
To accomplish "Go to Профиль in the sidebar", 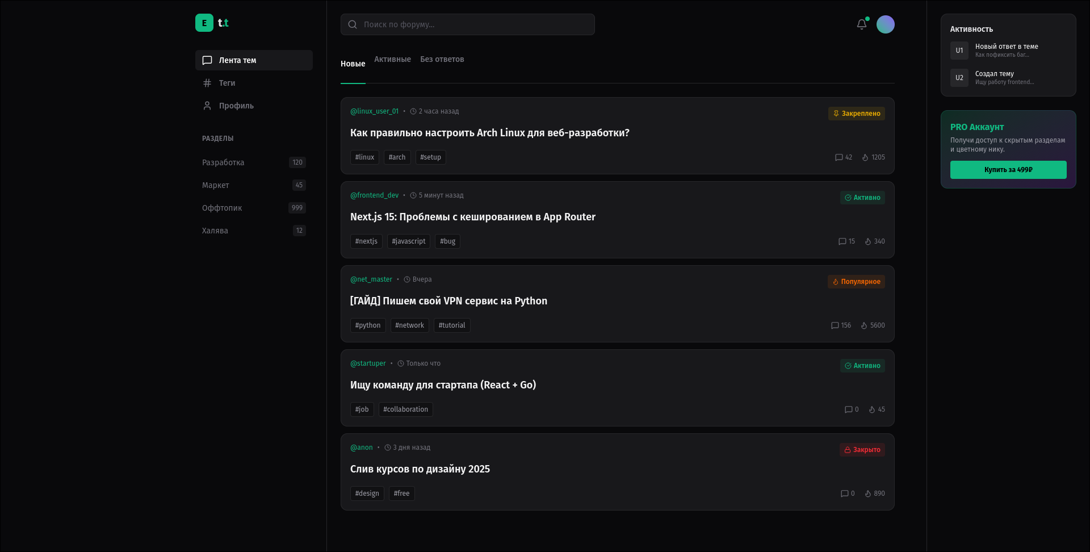I will tap(236, 106).
